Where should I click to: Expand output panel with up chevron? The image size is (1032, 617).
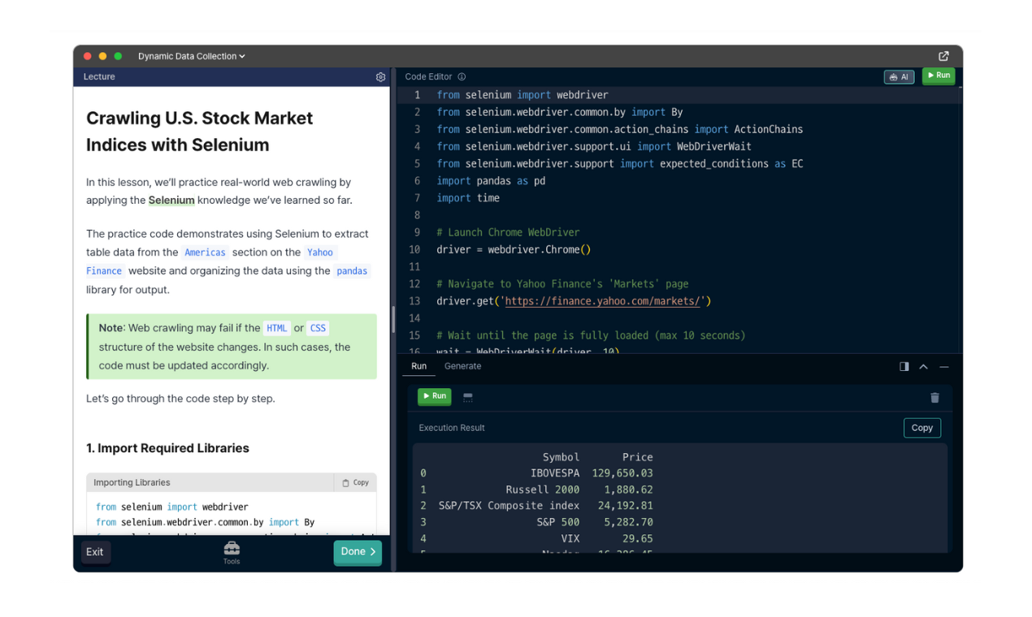[x=923, y=367]
